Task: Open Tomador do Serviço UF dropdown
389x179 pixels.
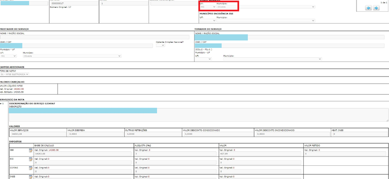Action: (208, 59)
